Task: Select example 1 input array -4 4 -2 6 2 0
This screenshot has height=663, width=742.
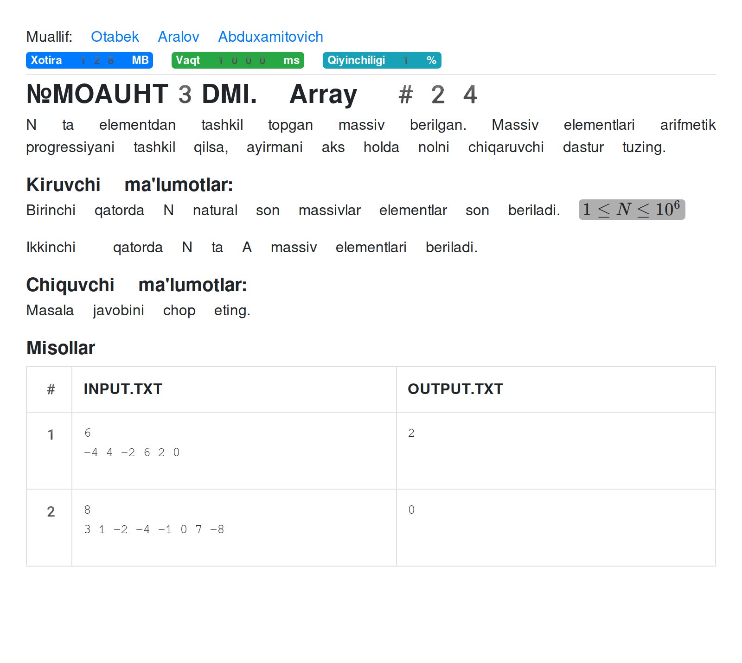Action: (132, 453)
